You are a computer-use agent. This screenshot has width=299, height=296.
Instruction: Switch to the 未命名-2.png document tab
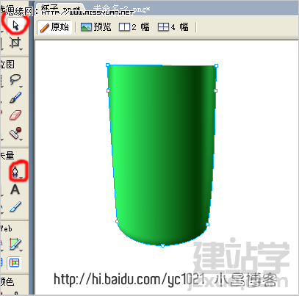pos(121,10)
